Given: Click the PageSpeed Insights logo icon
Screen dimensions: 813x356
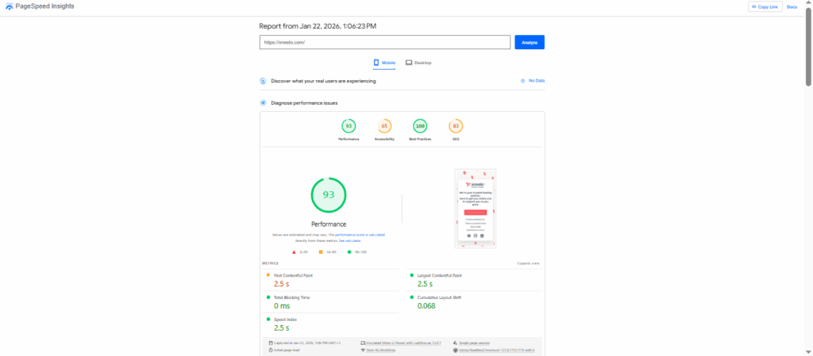Looking at the screenshot, I should [9, 6].
